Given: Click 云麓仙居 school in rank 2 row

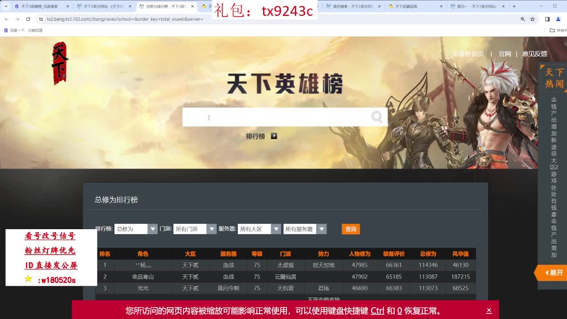Looking at the screenshot, I should point(285,276).
